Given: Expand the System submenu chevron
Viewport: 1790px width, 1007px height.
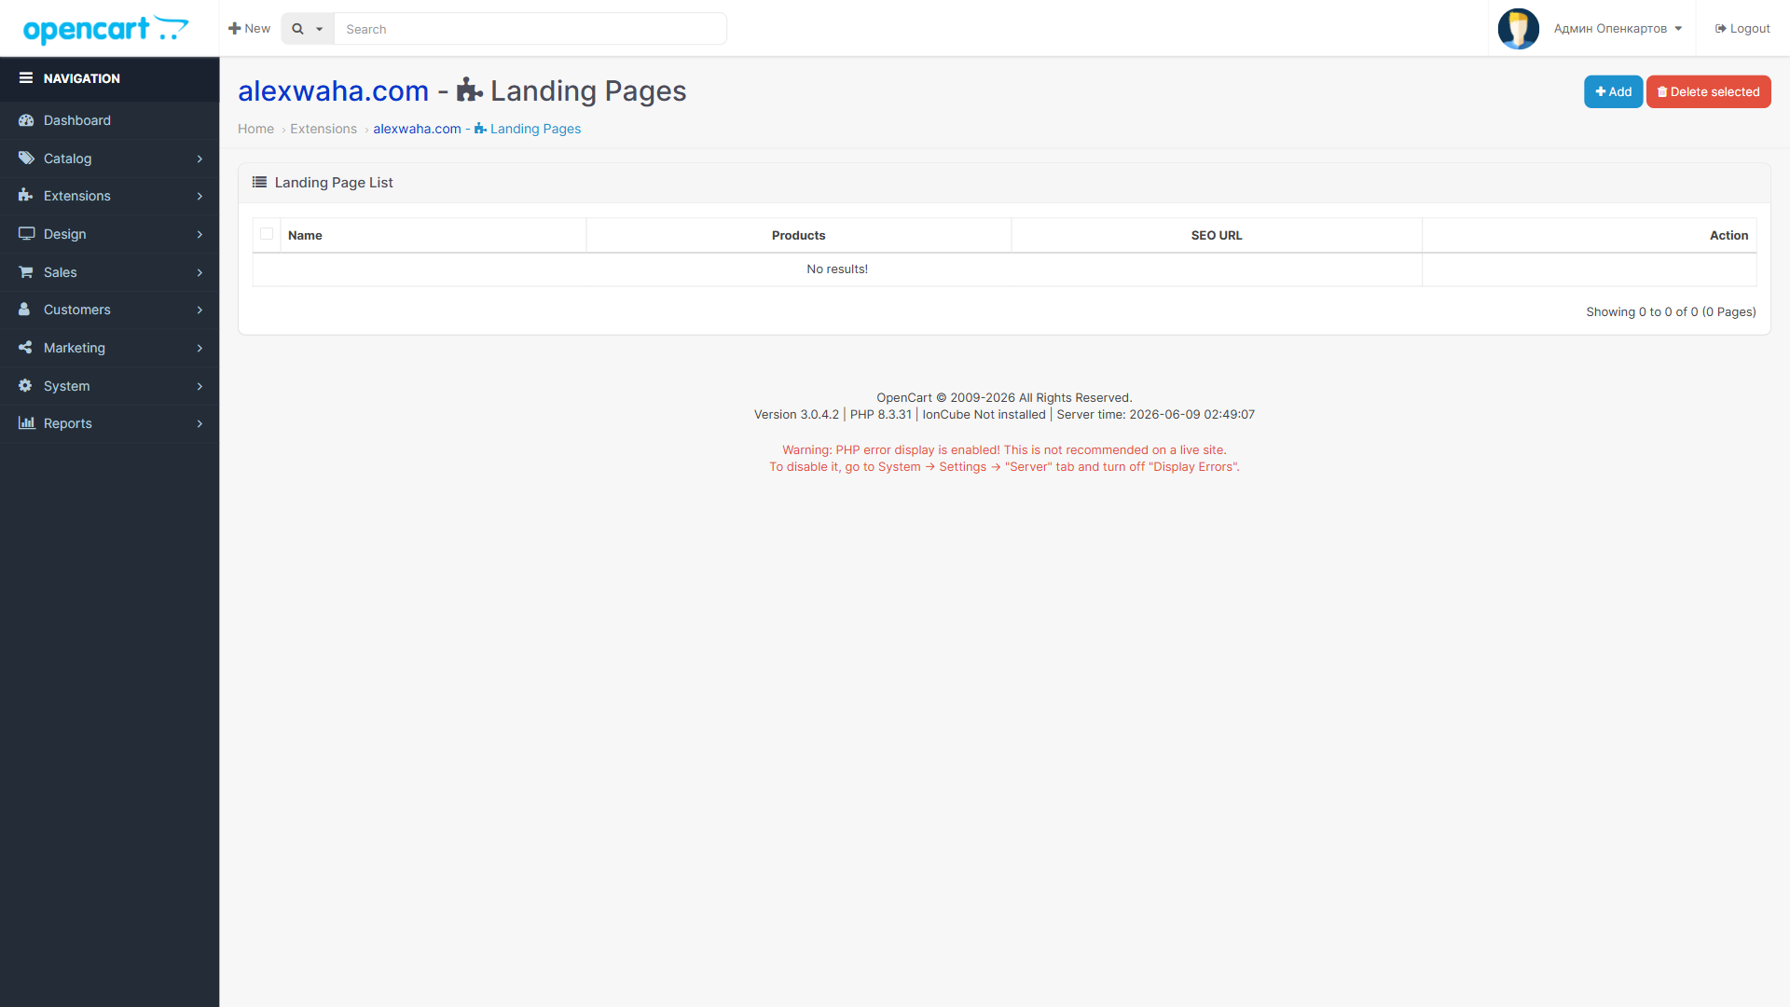Looking at the screenshot, I should pos(200,387).
